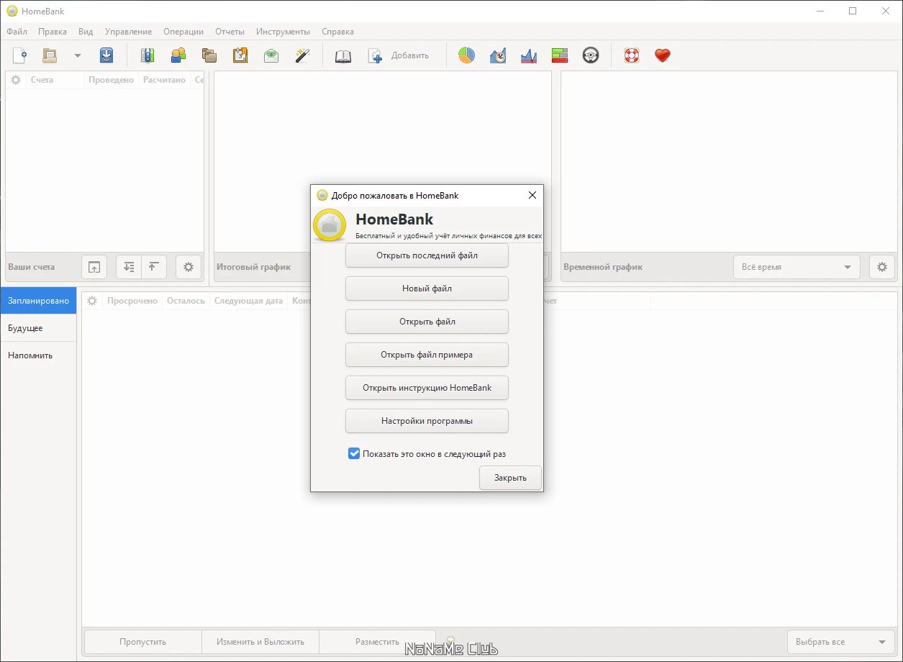
Task: Open the scheduled templates calendar icon
Action: coord(240,55)
